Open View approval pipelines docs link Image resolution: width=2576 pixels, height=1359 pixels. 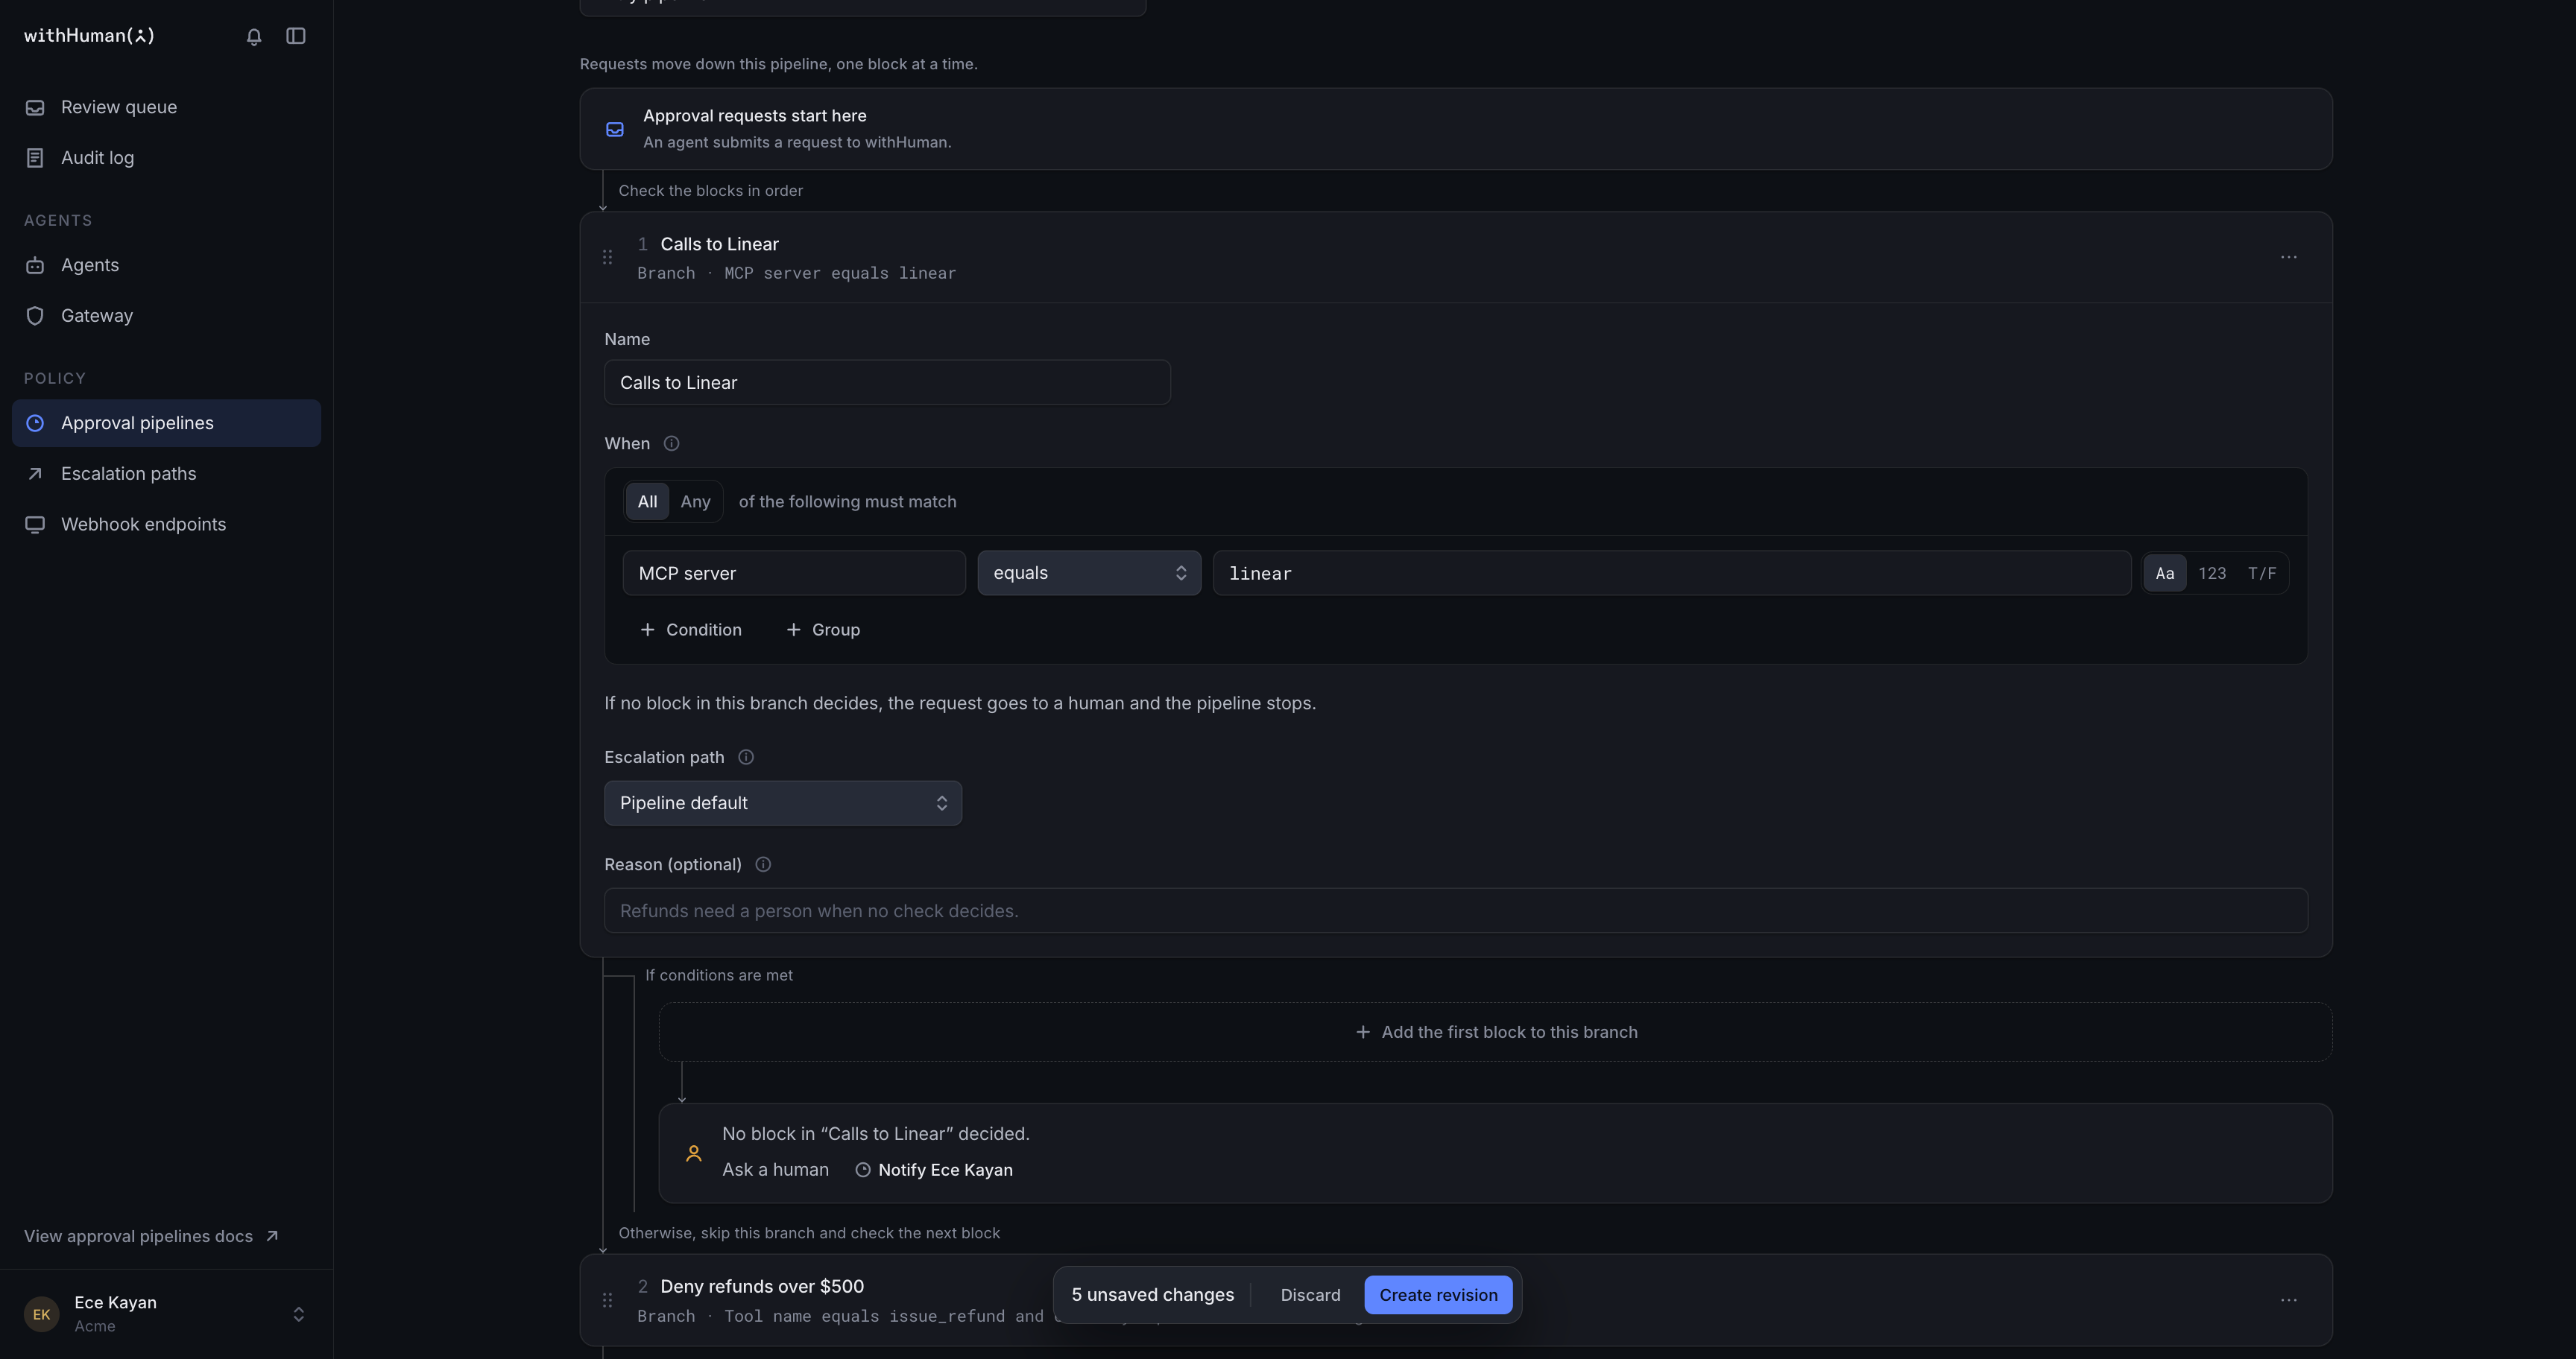coord(151,1237)
